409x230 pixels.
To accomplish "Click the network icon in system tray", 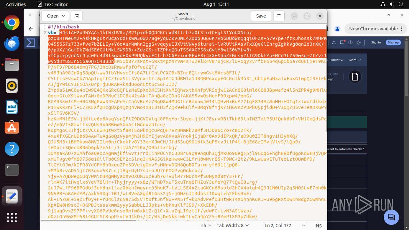I will click(383, 4).
